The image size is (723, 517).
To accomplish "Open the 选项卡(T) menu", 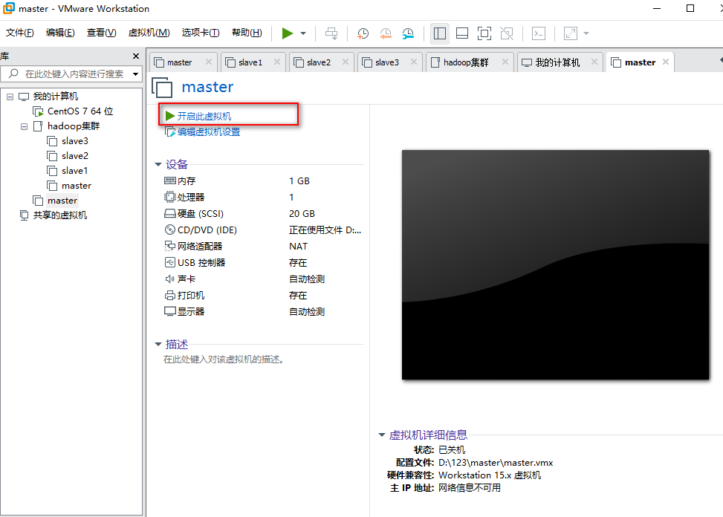I will tap(201, 33).
